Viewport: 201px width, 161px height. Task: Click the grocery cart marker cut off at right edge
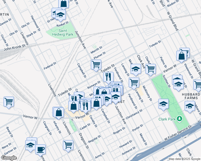pos(198,85)
